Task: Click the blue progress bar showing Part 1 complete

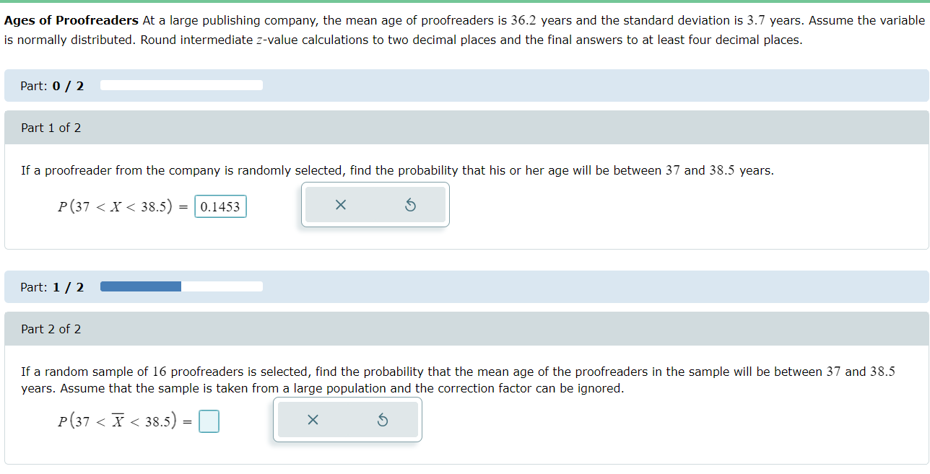Action: (141, 286)
